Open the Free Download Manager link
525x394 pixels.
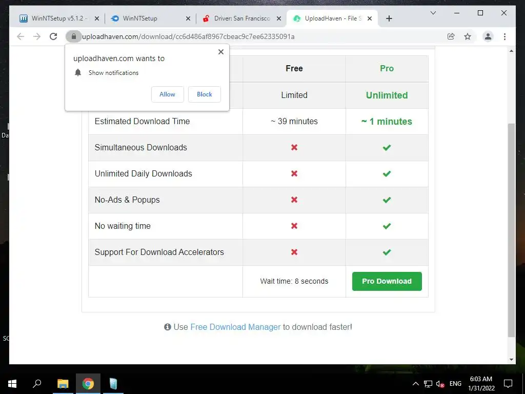coord(235,327)
